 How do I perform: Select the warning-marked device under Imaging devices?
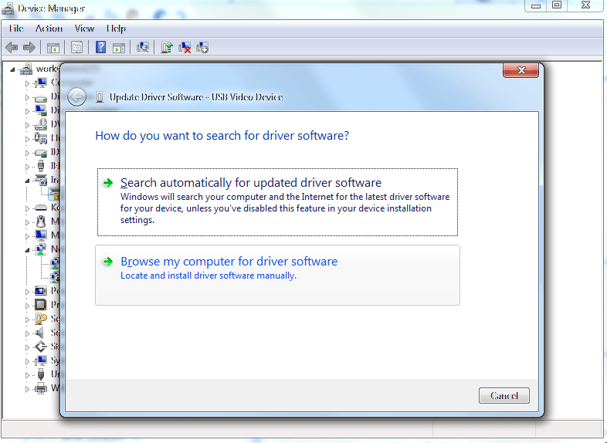(x=54, y=193)
